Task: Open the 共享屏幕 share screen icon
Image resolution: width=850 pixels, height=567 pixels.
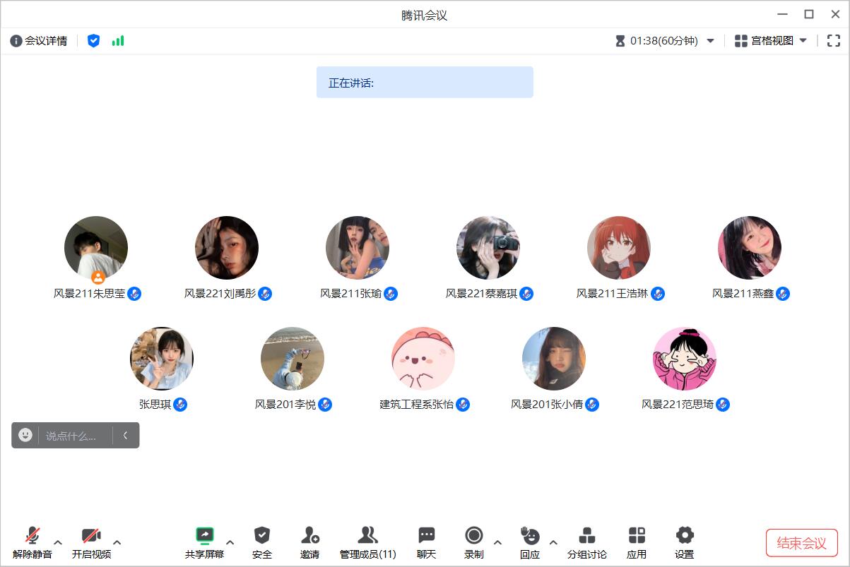Action: pos(204,536)
